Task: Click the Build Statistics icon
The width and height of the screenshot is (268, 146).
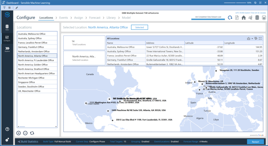Action: pos(19,141)
